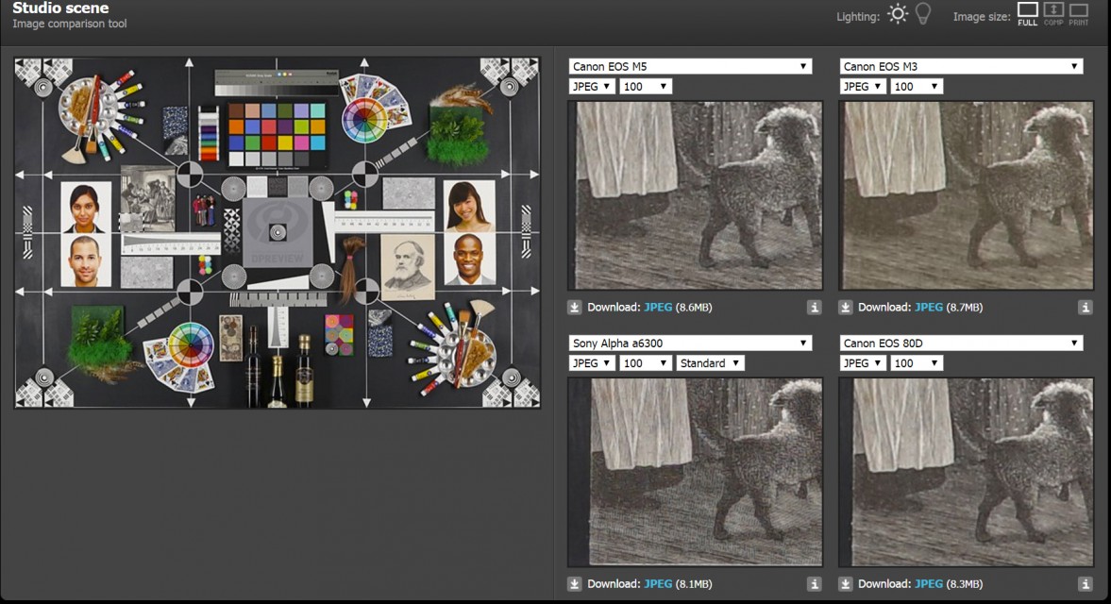Choose PRINT image size icon
Image resolution: width=1111 pixels, height=604 pixels.
tap(1078, 13)
